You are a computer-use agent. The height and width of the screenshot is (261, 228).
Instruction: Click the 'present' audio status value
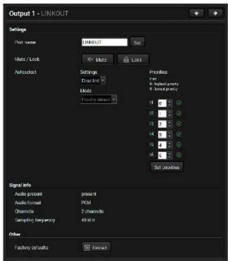point(89,194)
